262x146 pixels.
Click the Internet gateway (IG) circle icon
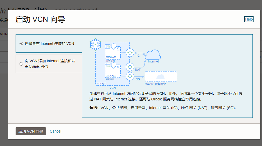coord(130,52)
